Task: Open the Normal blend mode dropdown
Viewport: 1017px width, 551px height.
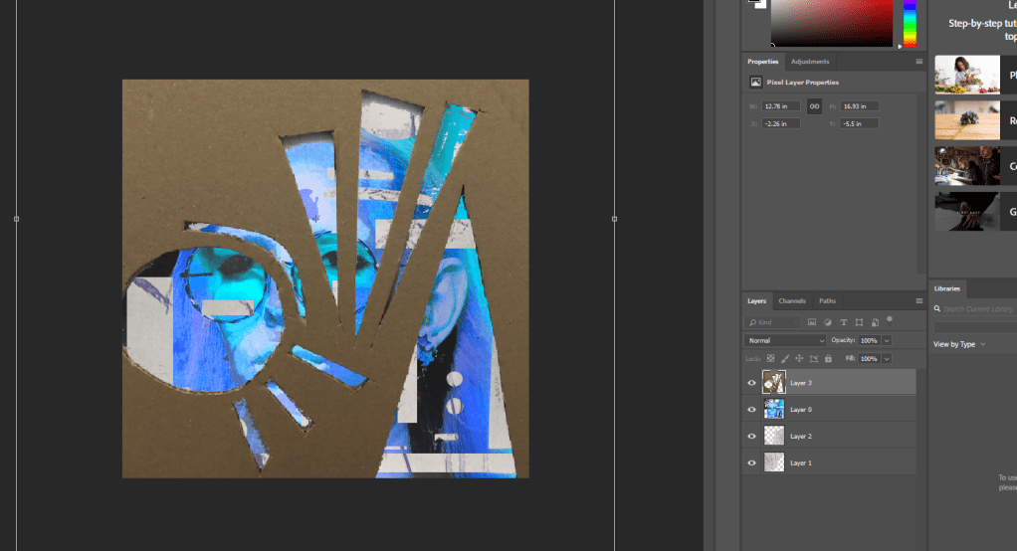Action: [785, 341]
